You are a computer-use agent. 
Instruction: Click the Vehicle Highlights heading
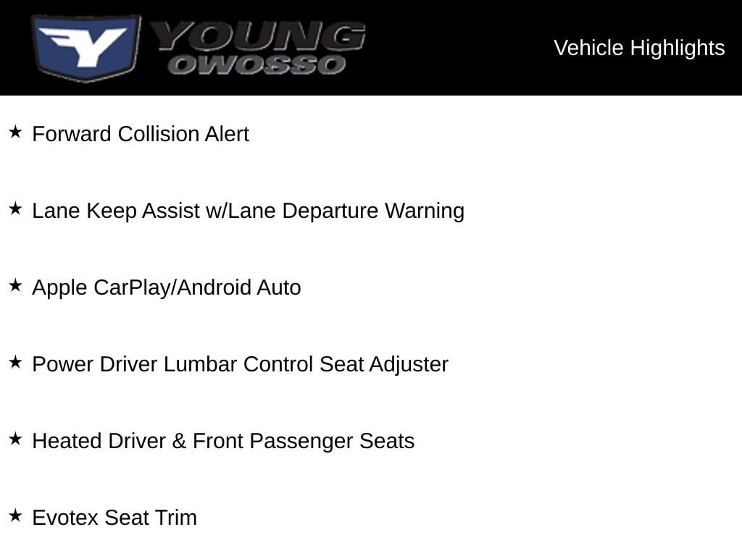pyautogui.click(x=639, y=48)
